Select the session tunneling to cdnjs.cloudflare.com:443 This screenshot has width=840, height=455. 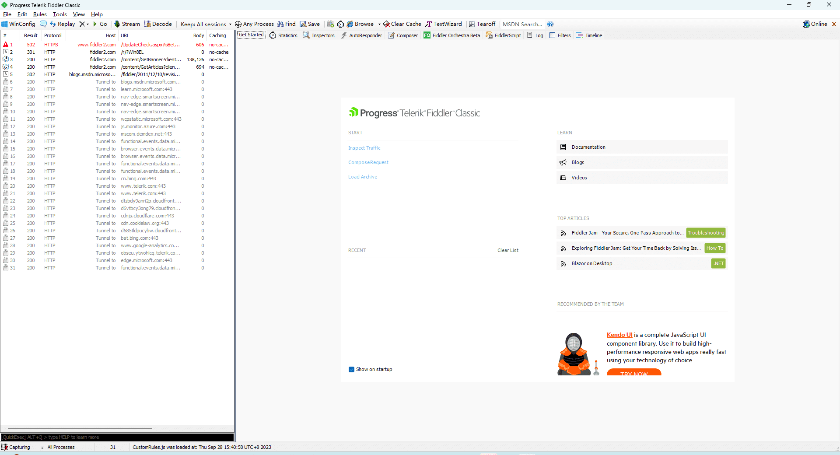pos(117,216)
